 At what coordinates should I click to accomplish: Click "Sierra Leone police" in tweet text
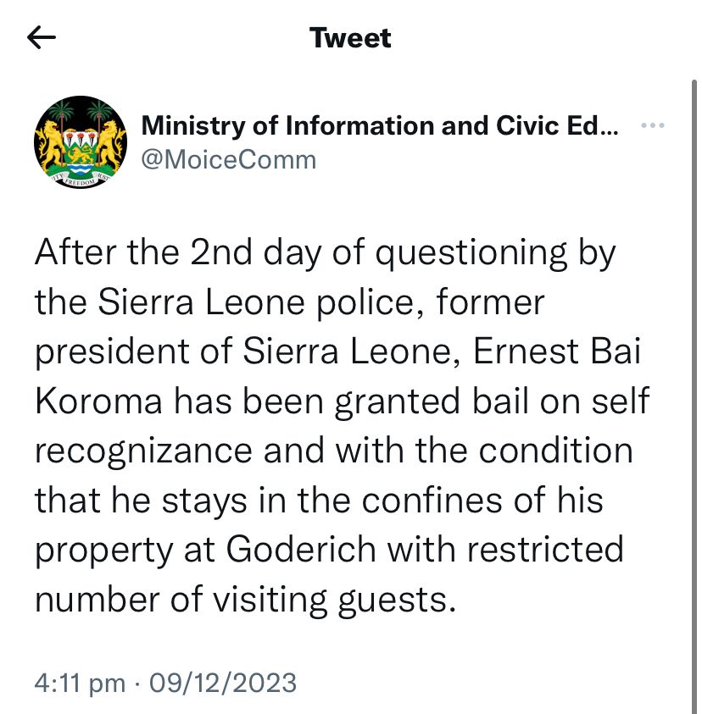tap(221, 303)
